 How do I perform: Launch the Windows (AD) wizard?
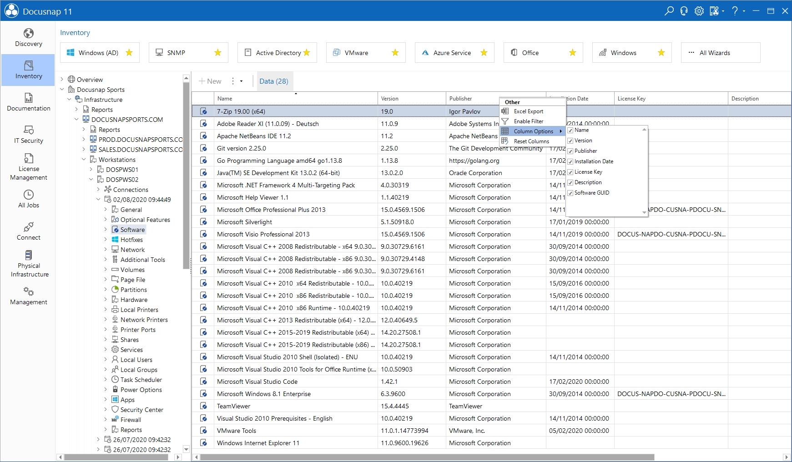pyautogui.click(x=100, y=53)
